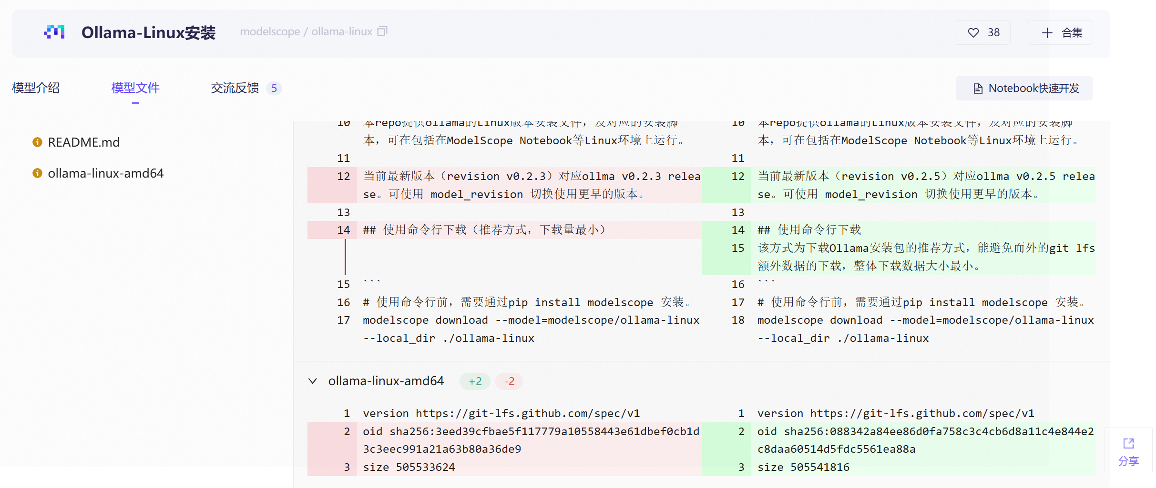
Task: Click the 5 count badge beside 交流反馈
Action: 274,88
